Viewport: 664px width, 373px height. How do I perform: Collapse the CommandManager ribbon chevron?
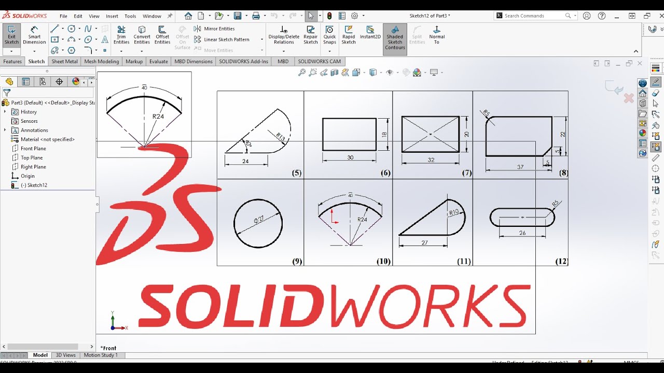coord(636,51)
